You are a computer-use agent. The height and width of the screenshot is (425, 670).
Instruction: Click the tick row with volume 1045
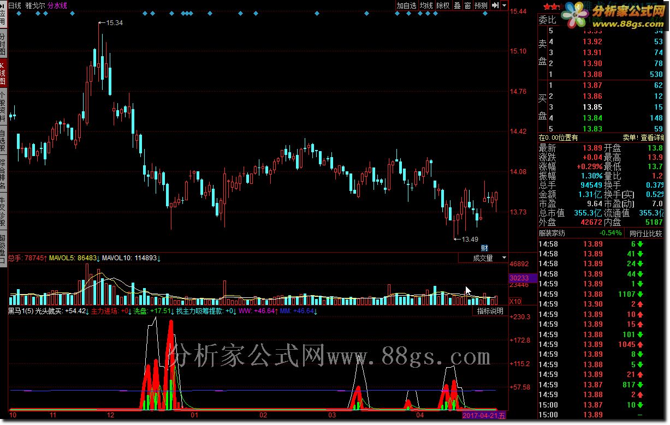point(601,344)
